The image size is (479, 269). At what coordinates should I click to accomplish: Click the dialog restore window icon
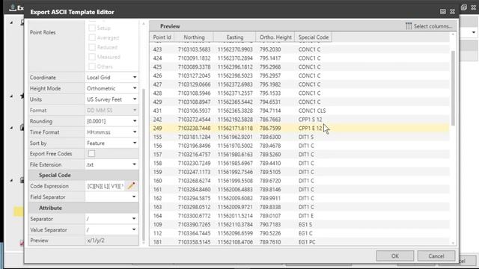pyautogui.click(x=442, y=12)
